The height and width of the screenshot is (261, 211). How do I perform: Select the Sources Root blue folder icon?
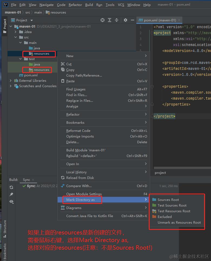coord(154,200)
